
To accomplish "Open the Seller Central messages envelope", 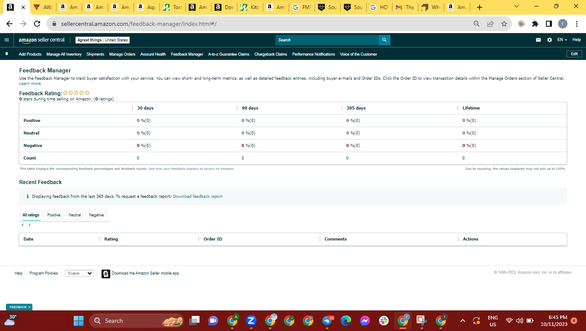I will pos(538,40).
